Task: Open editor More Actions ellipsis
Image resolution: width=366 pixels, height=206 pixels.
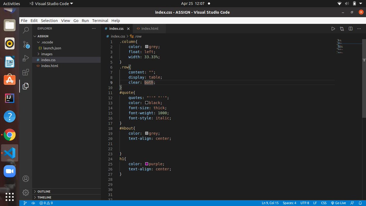Action: (x=358, y=29)
